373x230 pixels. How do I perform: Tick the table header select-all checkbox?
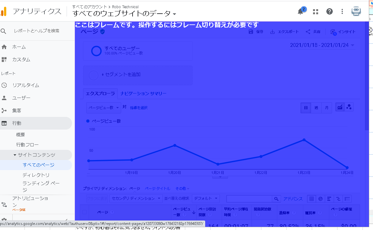pyautogui.click(x=84, y=212)
